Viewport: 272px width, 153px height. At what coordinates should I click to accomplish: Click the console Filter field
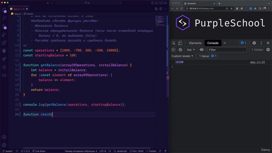227,50
